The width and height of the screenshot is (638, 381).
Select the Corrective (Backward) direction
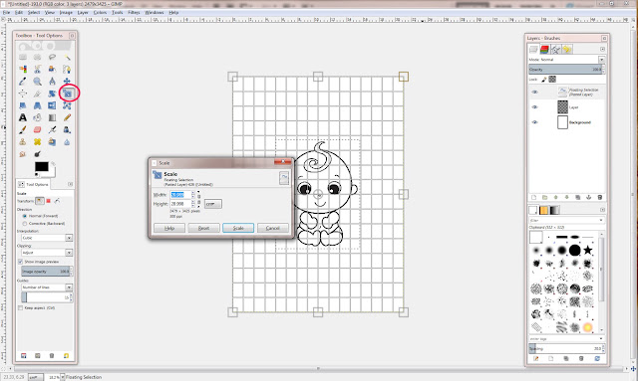tap(25, 224)
